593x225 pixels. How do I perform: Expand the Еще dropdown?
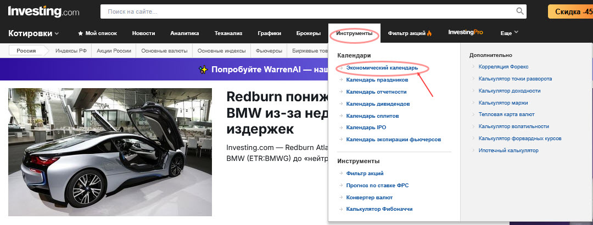[510, 33]
